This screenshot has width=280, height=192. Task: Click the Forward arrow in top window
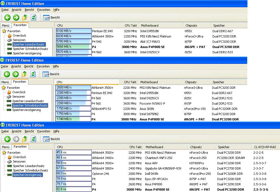point(16,17)
